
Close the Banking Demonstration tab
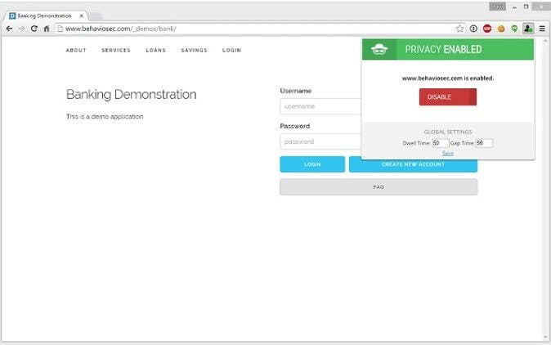82,16
